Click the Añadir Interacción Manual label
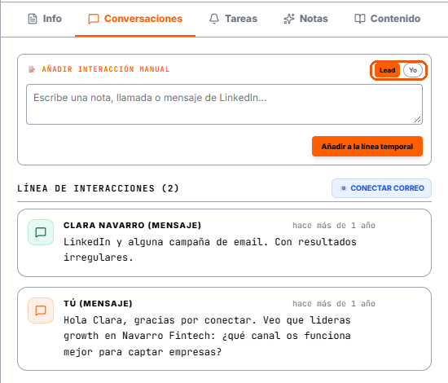The width and height of the screenshot is (448, 383). click(106, 69)
